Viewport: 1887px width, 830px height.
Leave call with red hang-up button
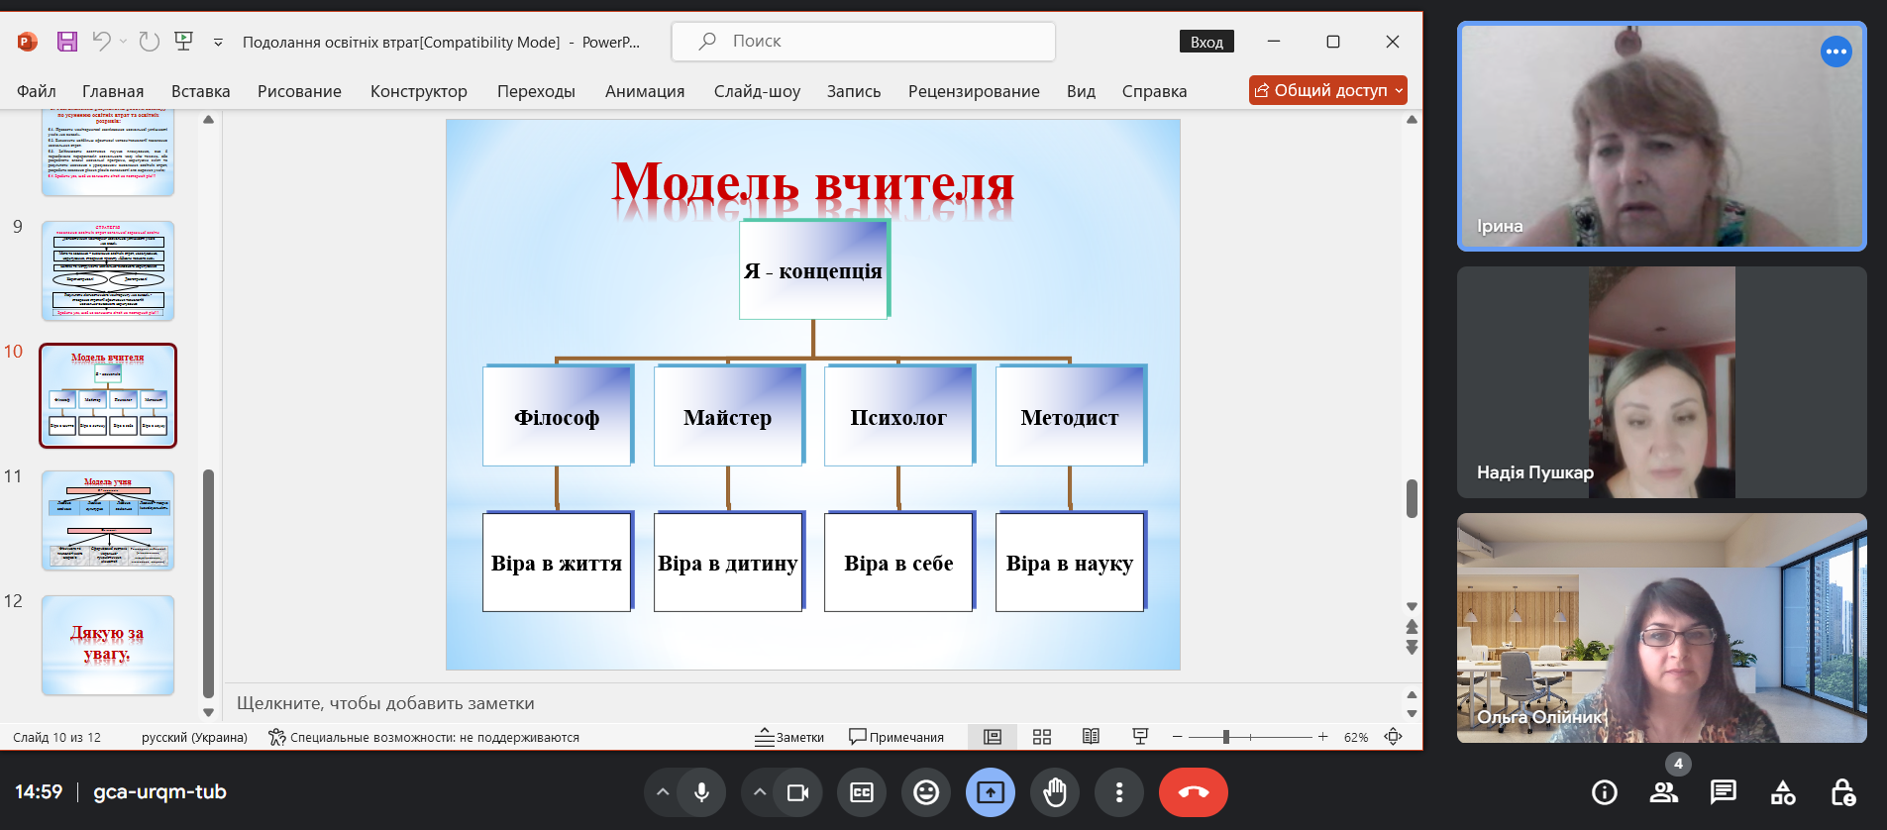[x=1193, y=792]
